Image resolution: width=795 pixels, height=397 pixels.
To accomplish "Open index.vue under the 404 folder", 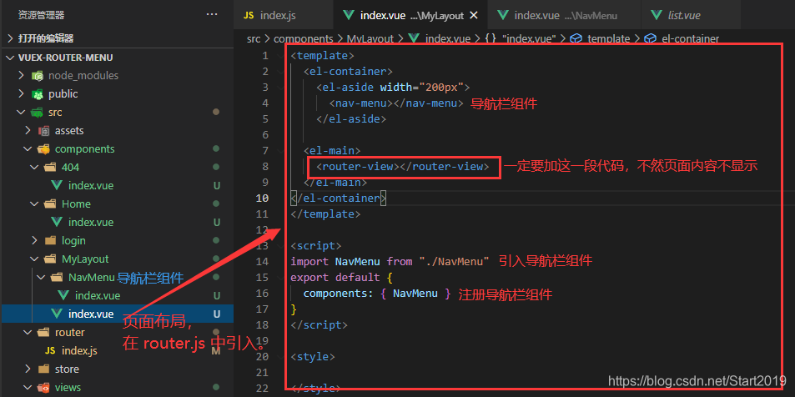I will coord(91,185).
